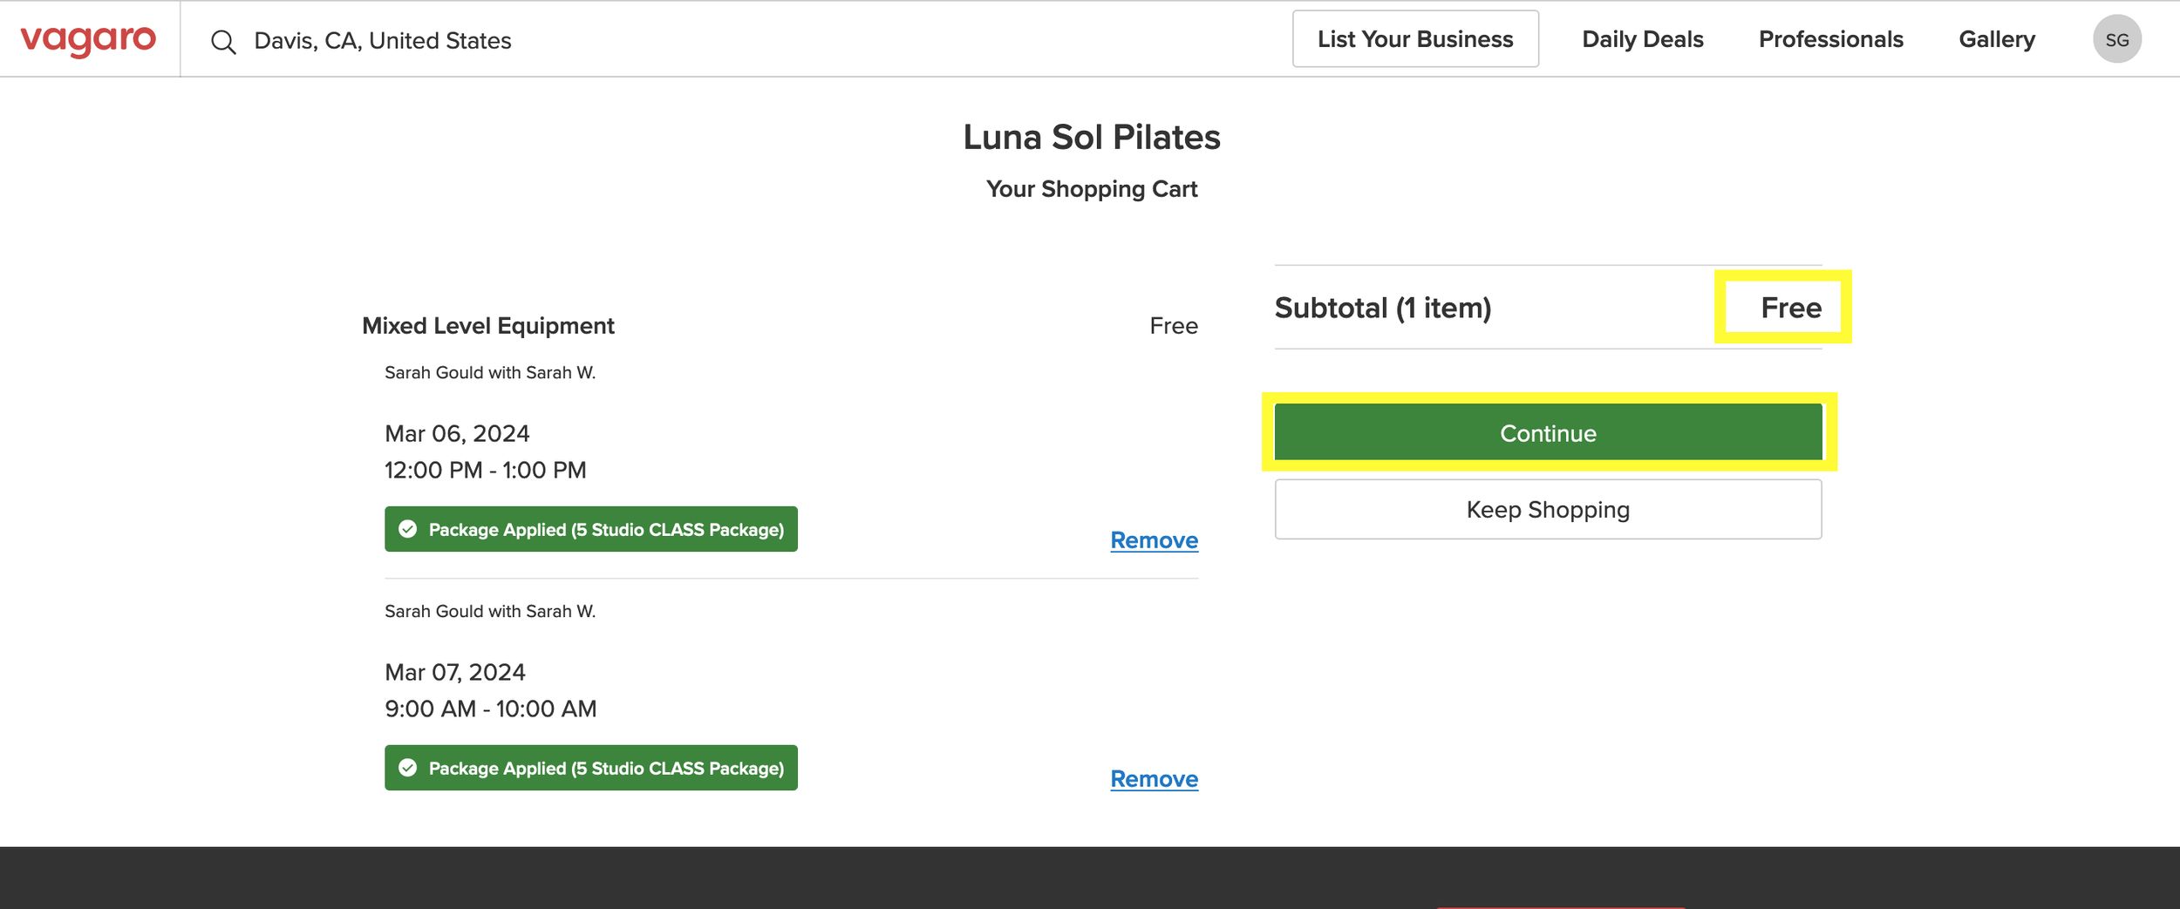The width and height of the screenshot is (2180, 909).
Task: Click the subtotal Free amount
Action: 1790,308
